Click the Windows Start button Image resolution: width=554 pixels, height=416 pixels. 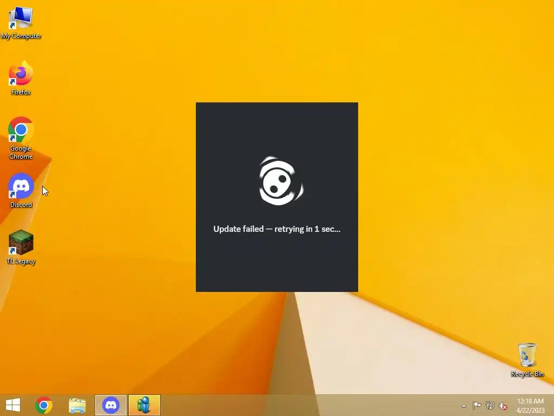[13, 405]
